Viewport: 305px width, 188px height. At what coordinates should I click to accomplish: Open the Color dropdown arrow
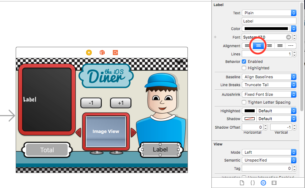point(294,29)
